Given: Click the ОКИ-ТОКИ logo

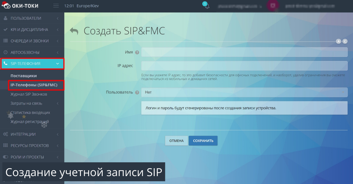Looking at the screenshot, I should pos(21,5).
